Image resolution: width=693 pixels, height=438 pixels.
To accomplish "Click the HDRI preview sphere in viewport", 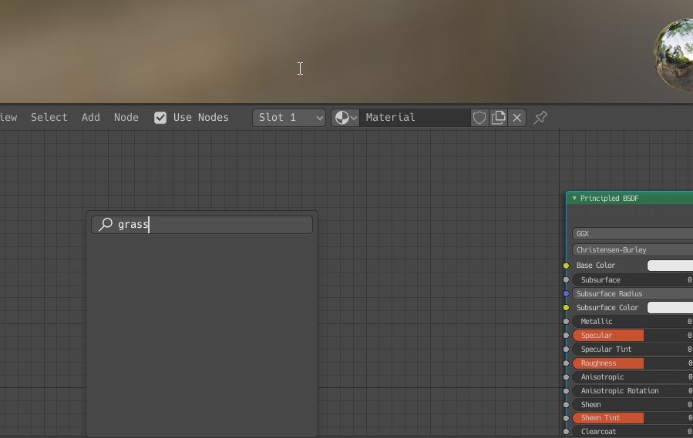I will click(x=673, y=54).
